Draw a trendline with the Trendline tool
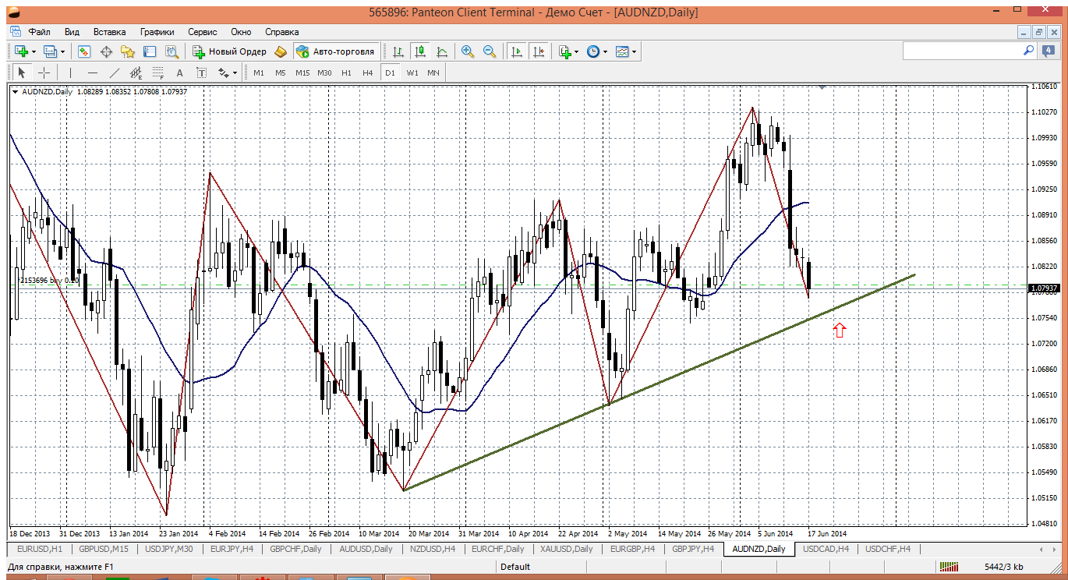Image resolution: width=1068 pixels, height=580 pixels. pyautogui.click(x=115, y=72)
